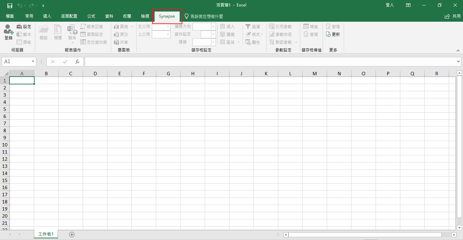Screen dimensions: 463x240
Task: Collapse the ribbon with the caret arrow
Action: (x=458, y=51)
